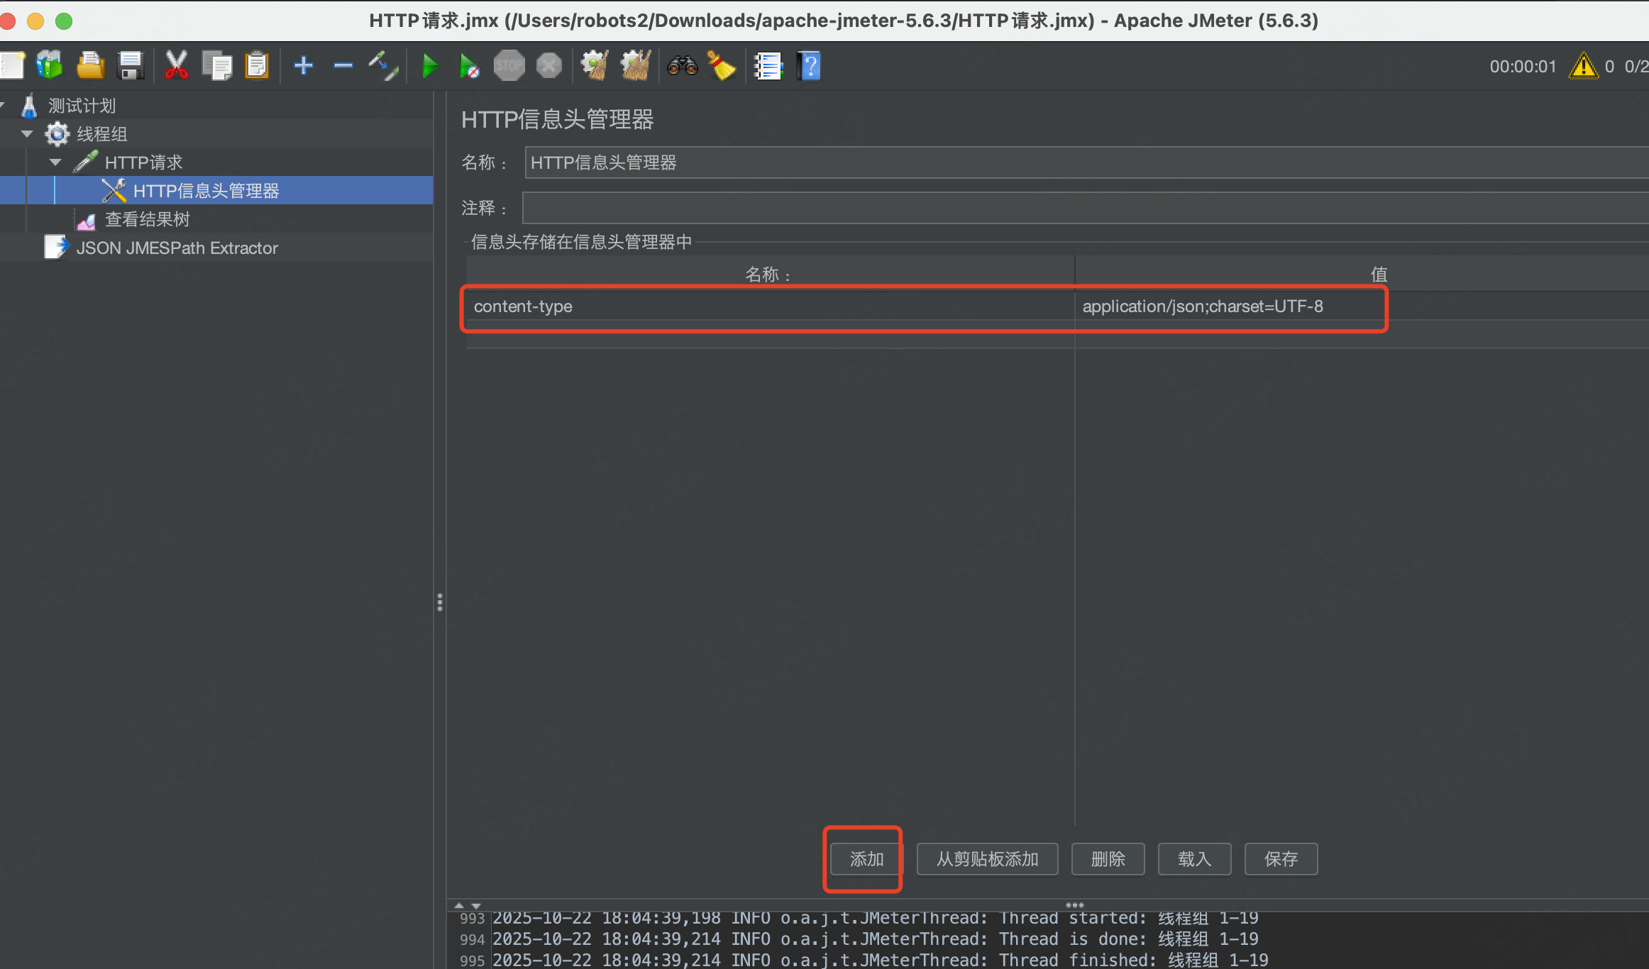Click the 从剪贴板添加 button
This screenshot has height=969, width=1649.
(987, 859)
